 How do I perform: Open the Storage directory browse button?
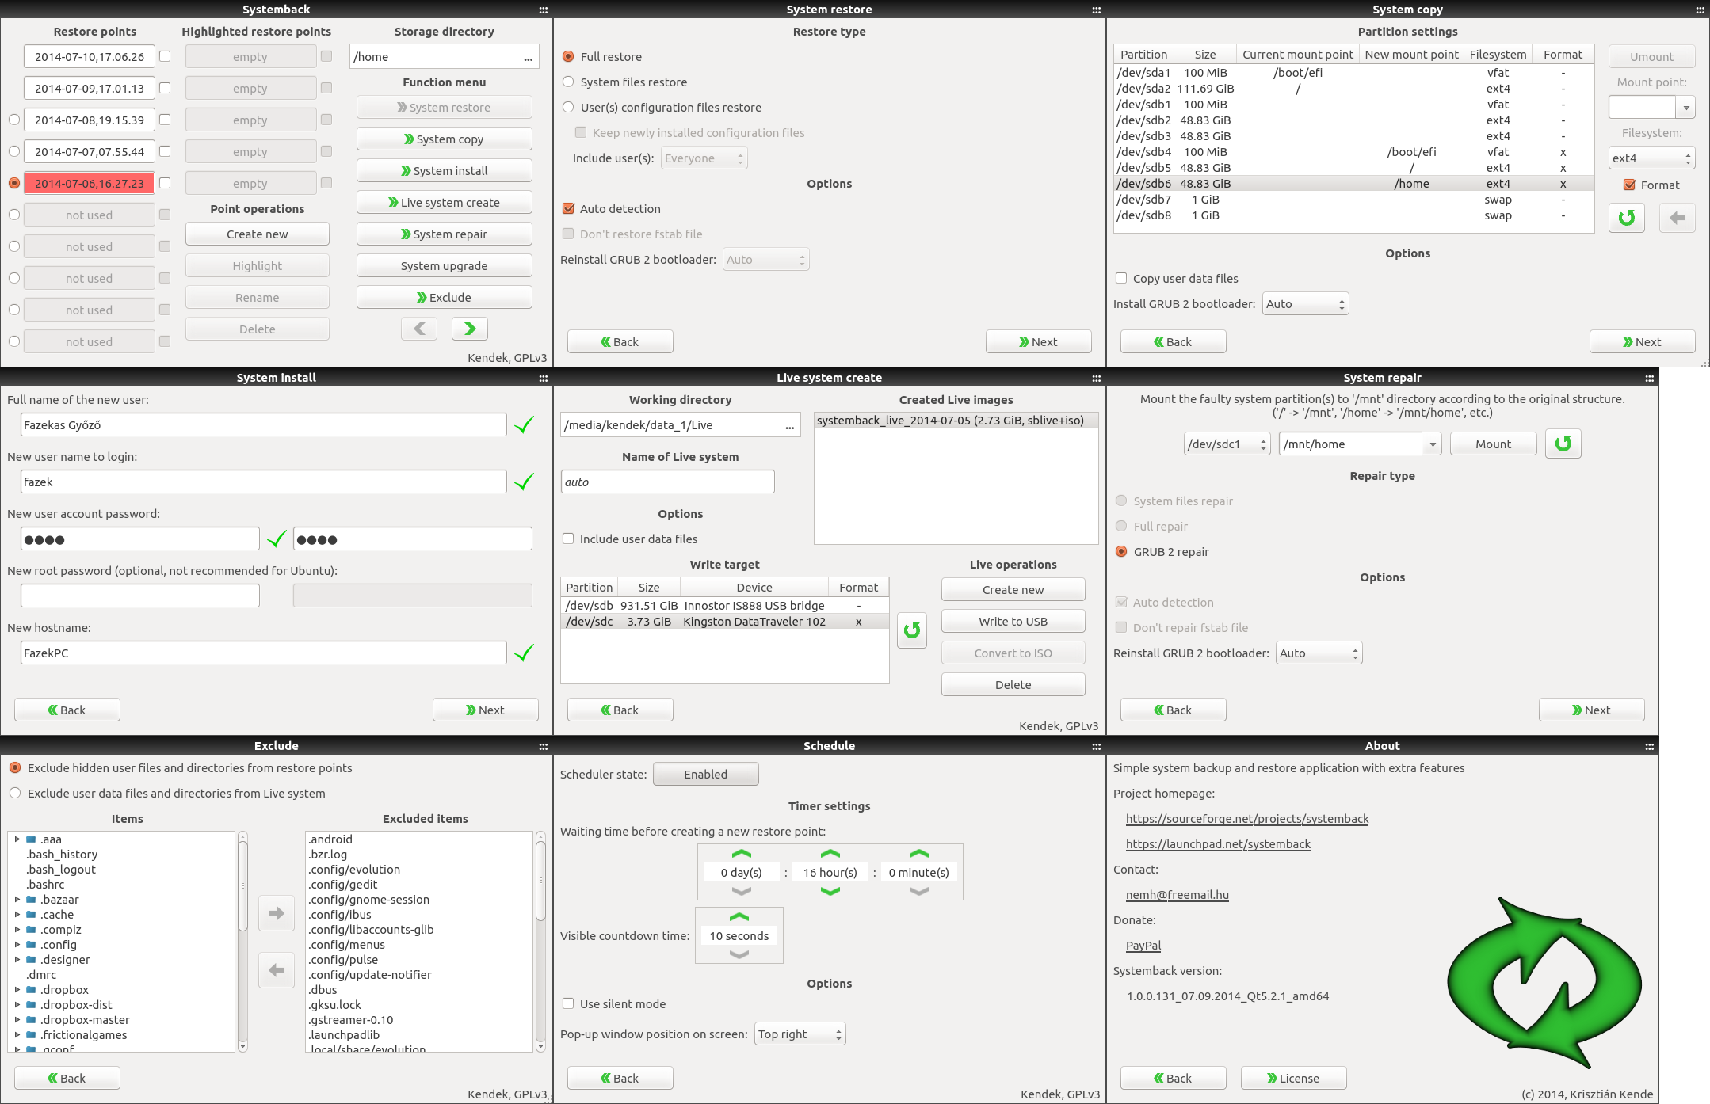pyautogui.click(x=527, y=56)
